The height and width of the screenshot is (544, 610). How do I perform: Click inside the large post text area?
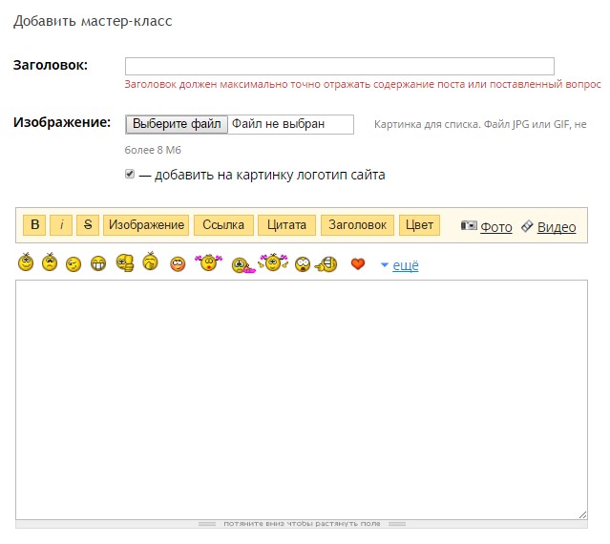[301, 399]
